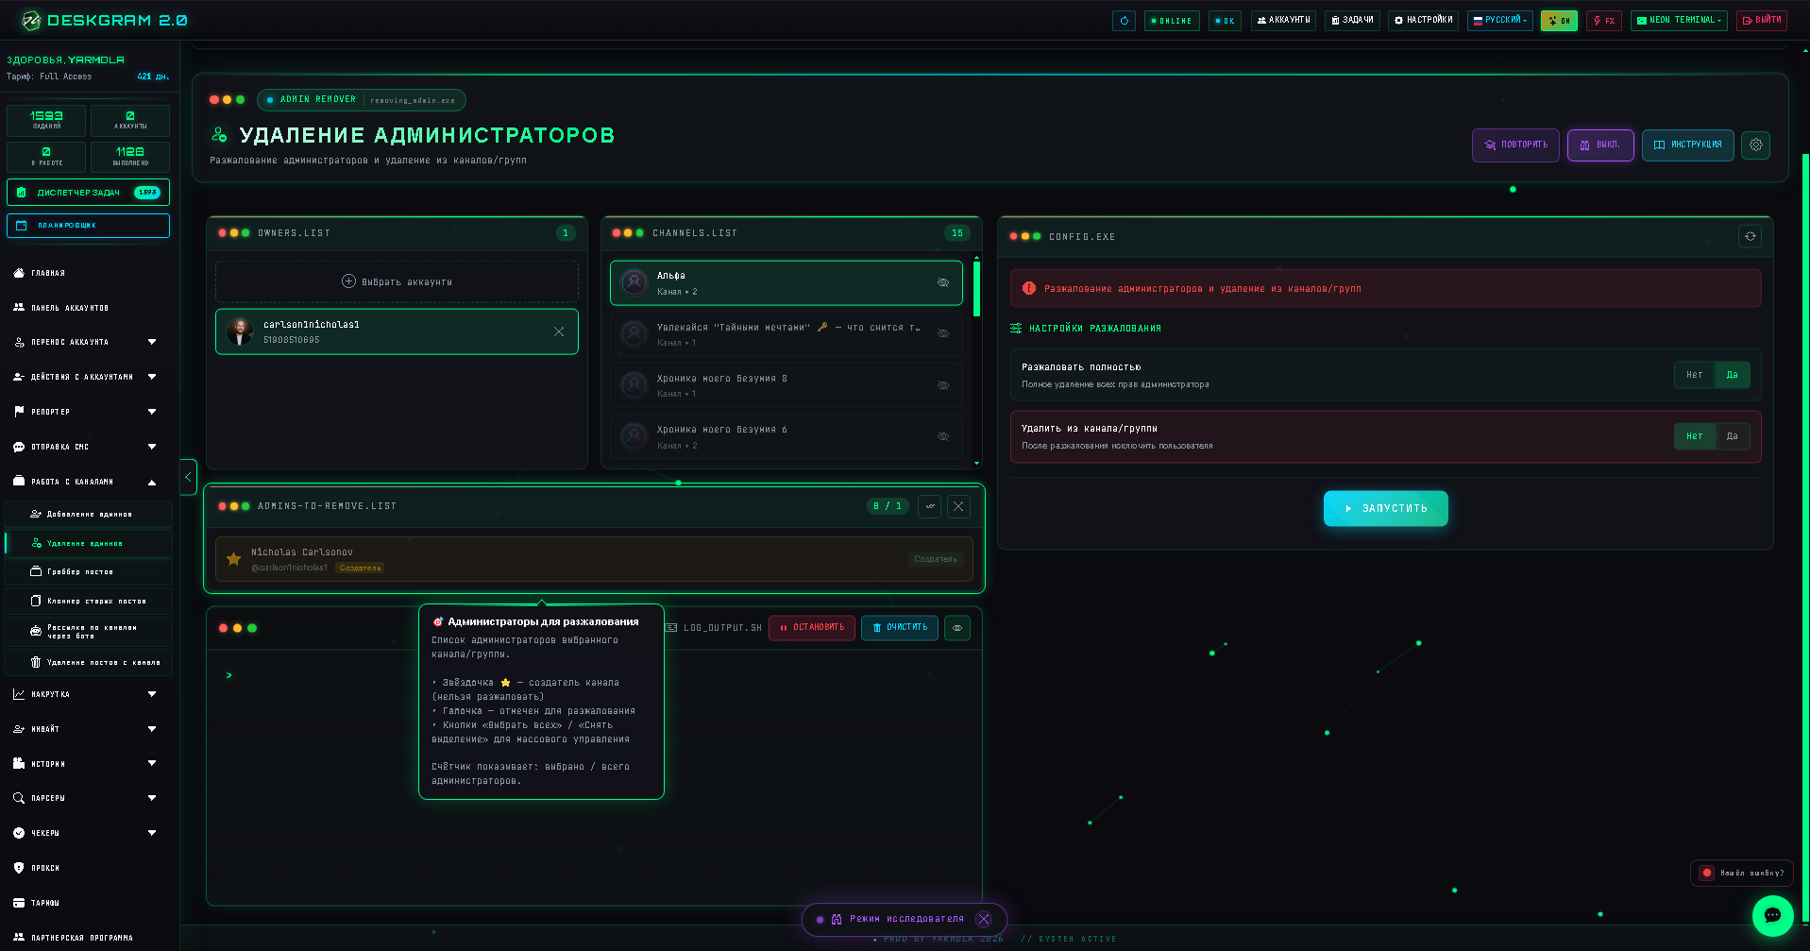This screenshot has width=1810, height=951.
Task: Click the Тарифы card icon
Action: pyautogui.click(x=19, y=903)
